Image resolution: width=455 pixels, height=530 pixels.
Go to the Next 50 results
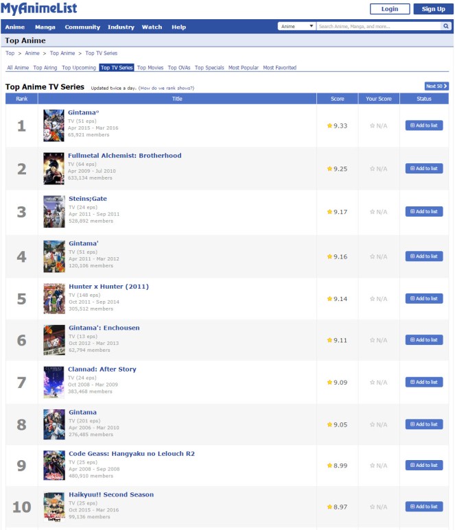pos(436,86)
